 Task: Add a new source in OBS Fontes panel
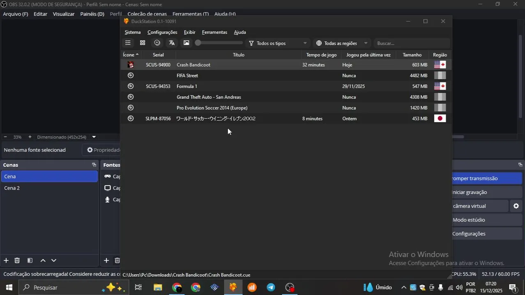click(106, 261)
